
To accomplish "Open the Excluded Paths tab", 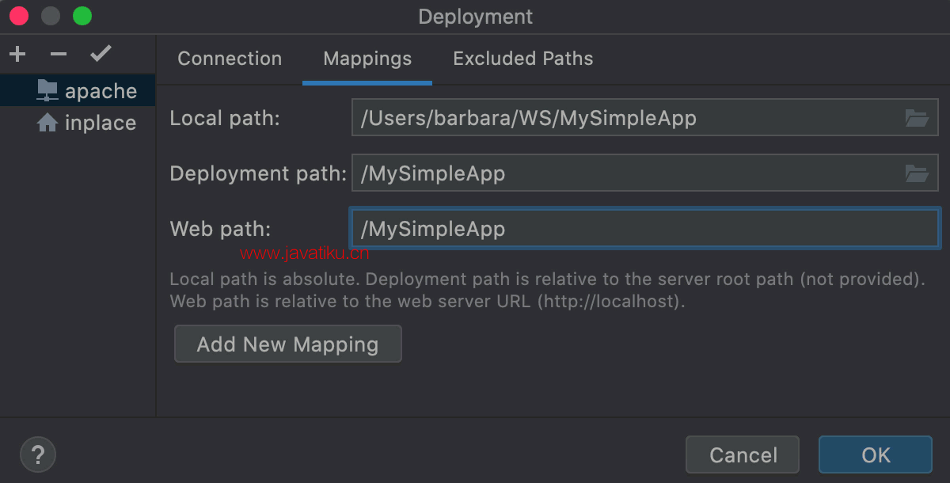I will click(x=523, y=59).
